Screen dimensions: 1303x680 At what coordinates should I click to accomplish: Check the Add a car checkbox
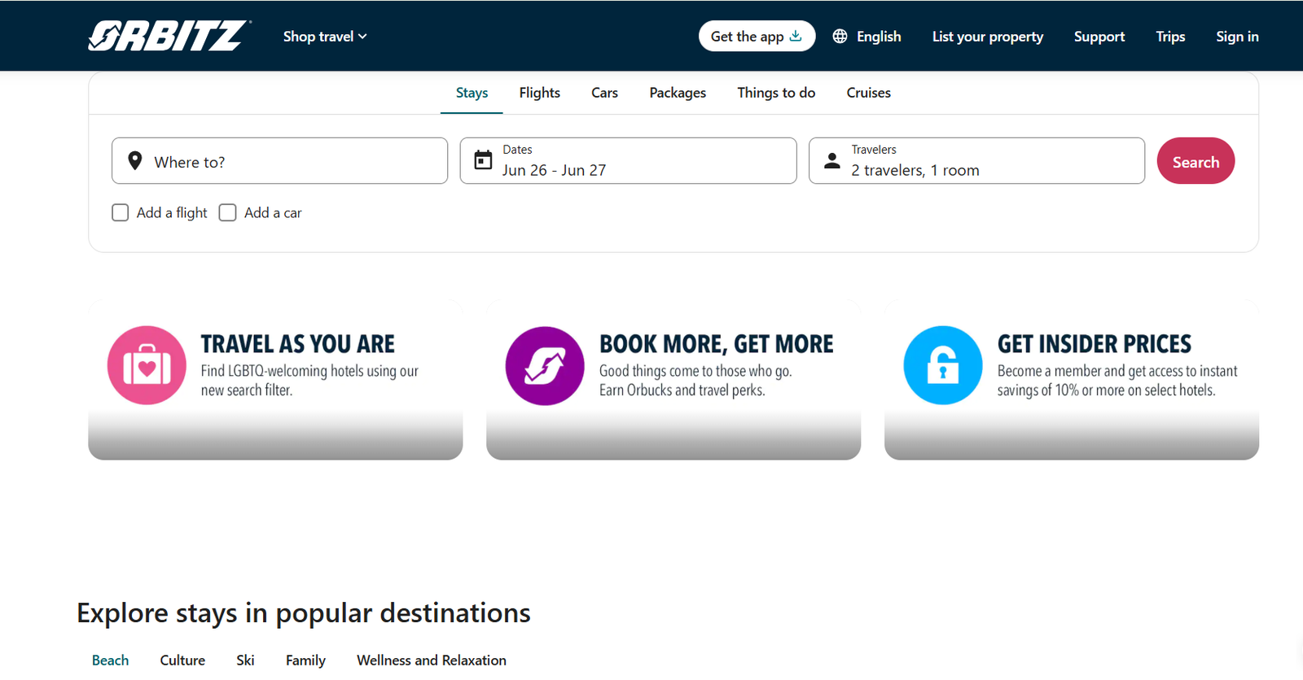228,212
